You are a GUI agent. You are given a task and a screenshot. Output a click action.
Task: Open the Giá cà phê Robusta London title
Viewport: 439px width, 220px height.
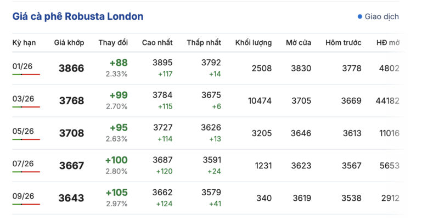tap(78, 16)
